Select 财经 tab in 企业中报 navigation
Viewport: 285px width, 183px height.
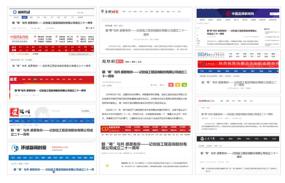[x=239, y=139]
